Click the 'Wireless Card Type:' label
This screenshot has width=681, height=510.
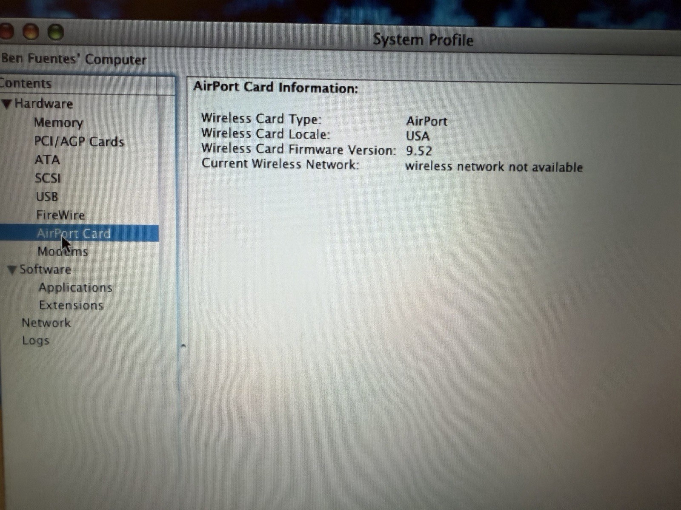tap(261, 119)
